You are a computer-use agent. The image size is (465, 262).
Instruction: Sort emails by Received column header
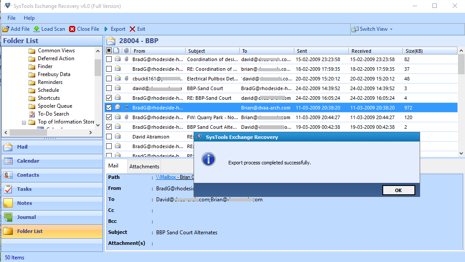[375, 51]
